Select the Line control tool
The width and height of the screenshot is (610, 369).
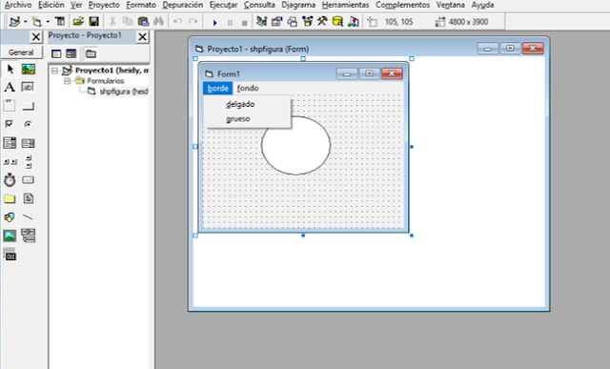pos(28,217)
